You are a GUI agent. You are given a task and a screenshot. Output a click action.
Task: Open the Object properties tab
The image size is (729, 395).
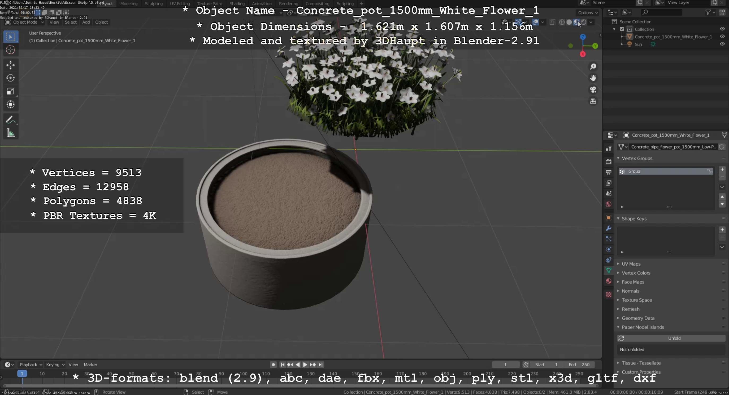pos(609,218)
